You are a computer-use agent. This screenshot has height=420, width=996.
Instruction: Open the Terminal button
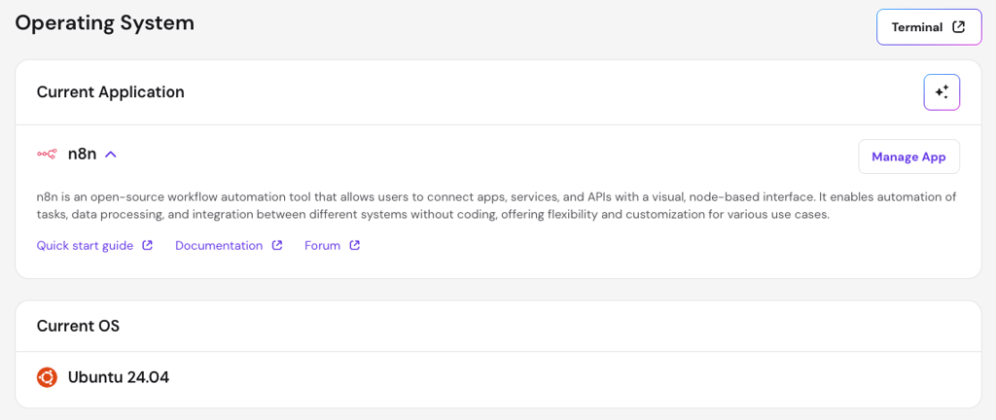click(929, 27)
